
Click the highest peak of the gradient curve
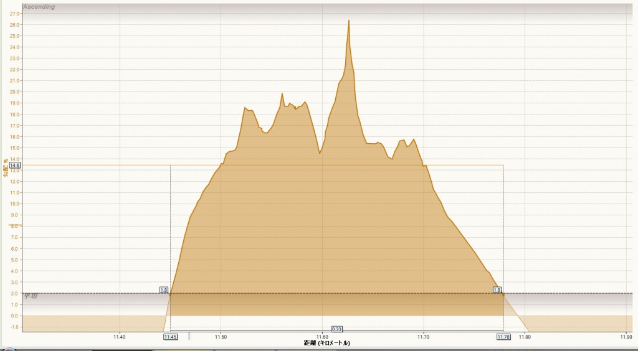pyautogui.click(x=349, y=21)
